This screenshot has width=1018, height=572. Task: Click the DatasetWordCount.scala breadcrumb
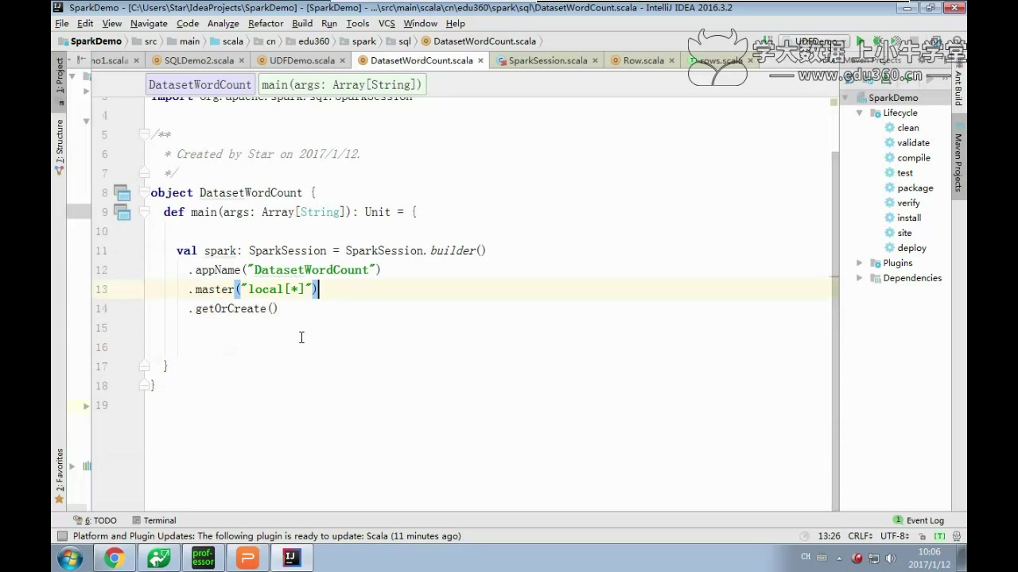pyautogui.click(x=479, y=41)
